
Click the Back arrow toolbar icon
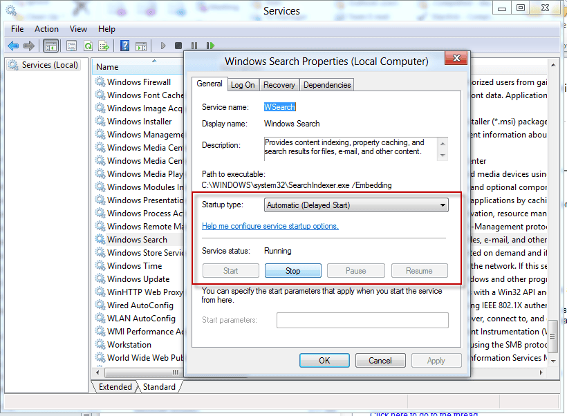click(13, 46)
